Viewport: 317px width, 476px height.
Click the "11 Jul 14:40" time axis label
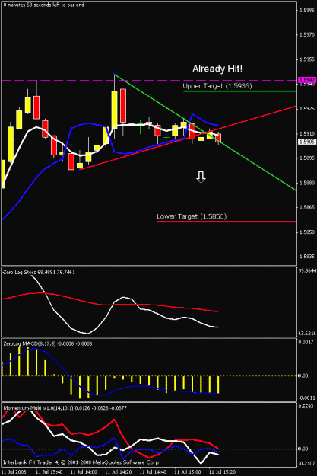[153, 472]
